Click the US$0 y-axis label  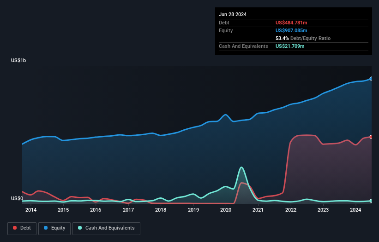(x=17, y=198)
